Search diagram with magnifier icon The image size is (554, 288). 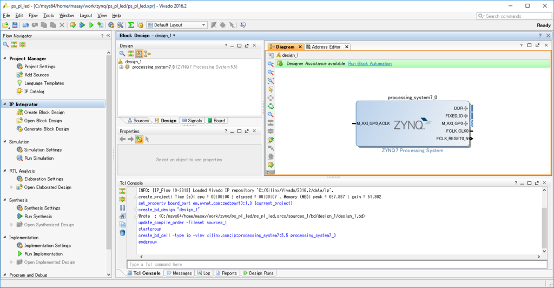[271, 114]
